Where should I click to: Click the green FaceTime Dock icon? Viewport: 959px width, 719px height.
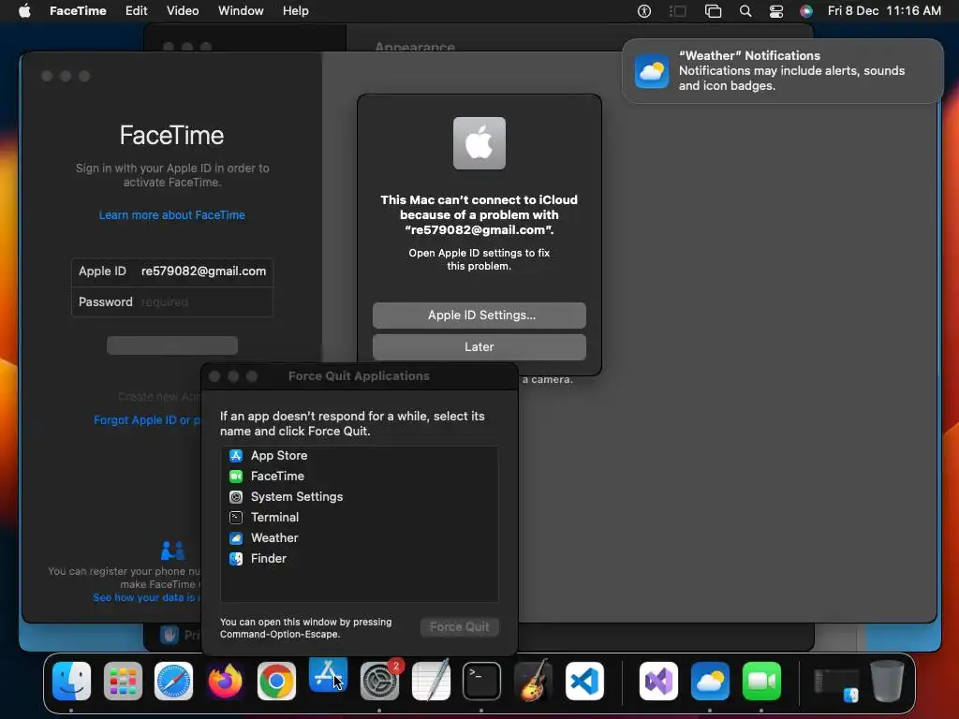761,681
